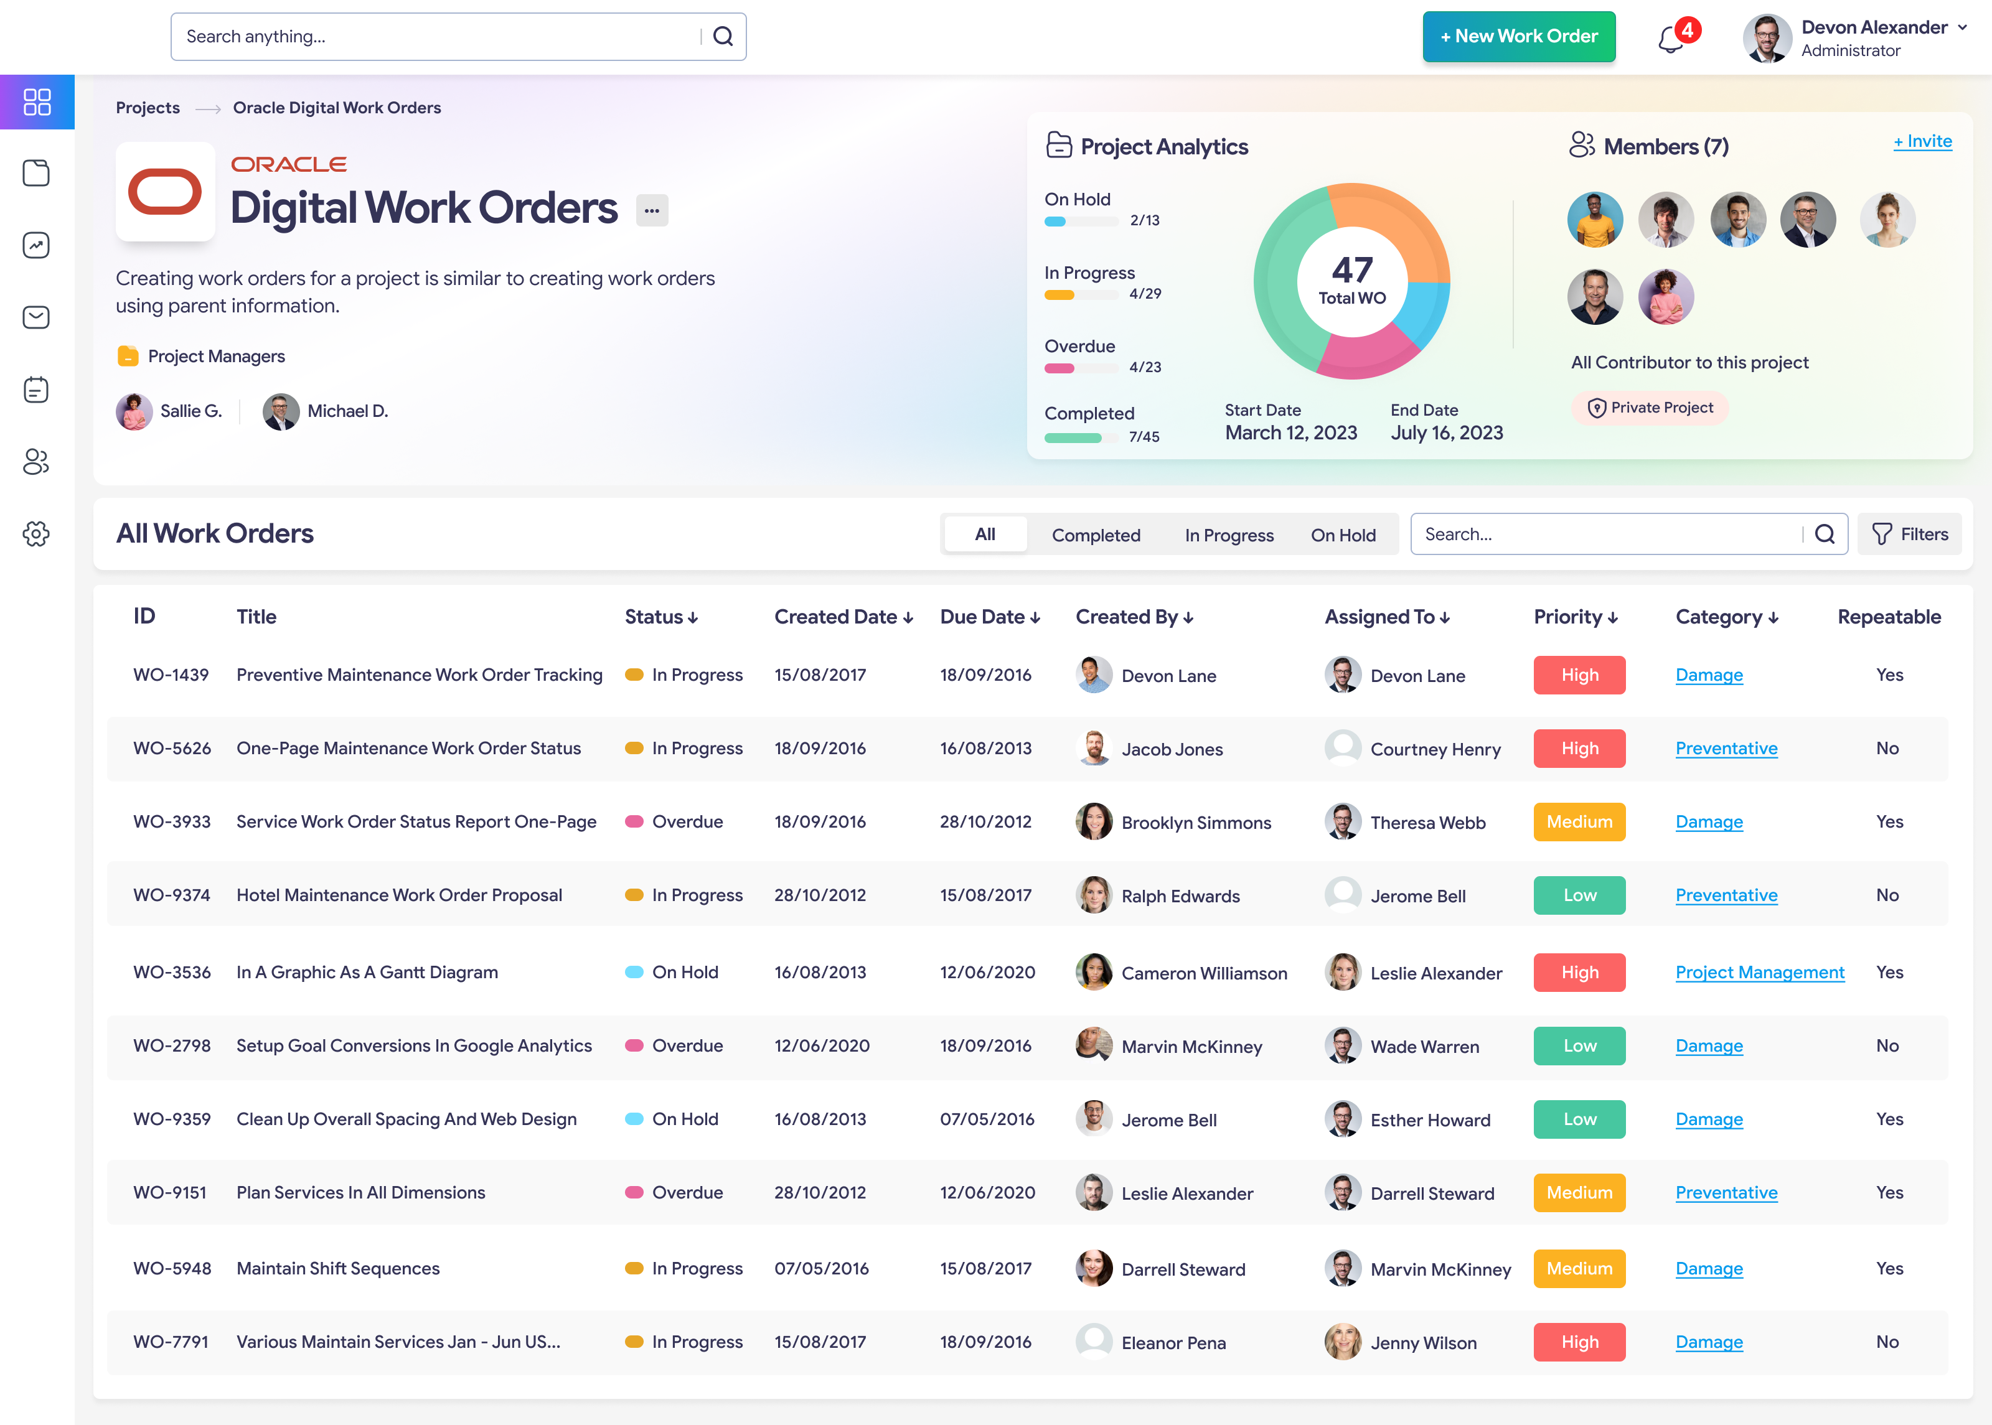Open the dashboard grid icon in sidebar
Image resolution: width=1992 pixels, height=1425 pixels.
37,102
